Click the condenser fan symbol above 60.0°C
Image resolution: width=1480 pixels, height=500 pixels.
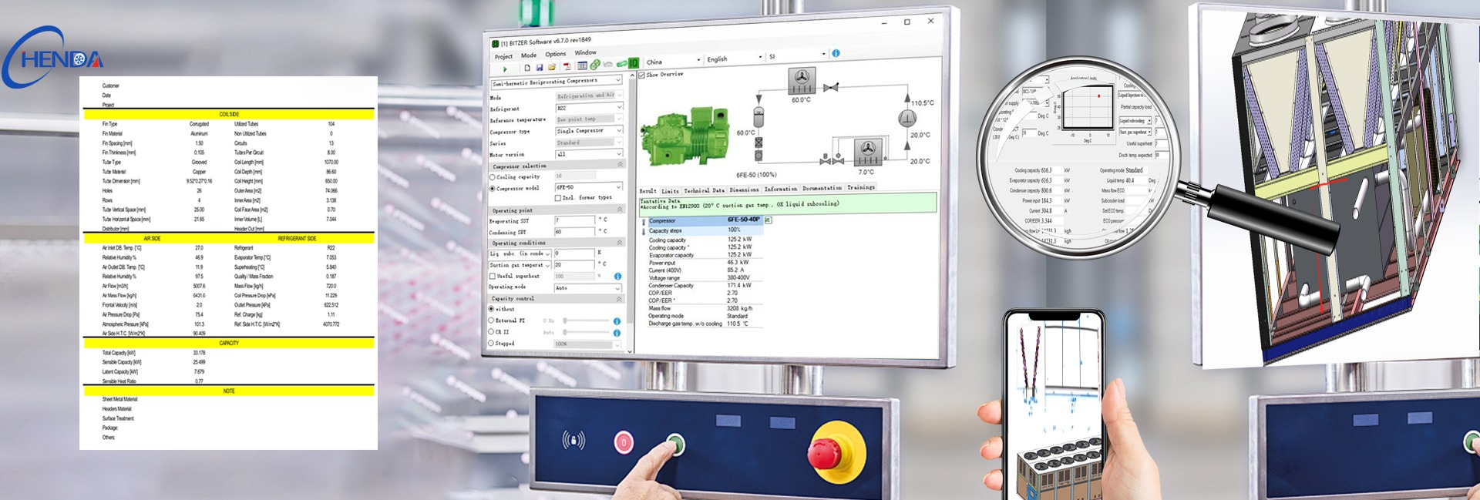[x=802, y=79]
